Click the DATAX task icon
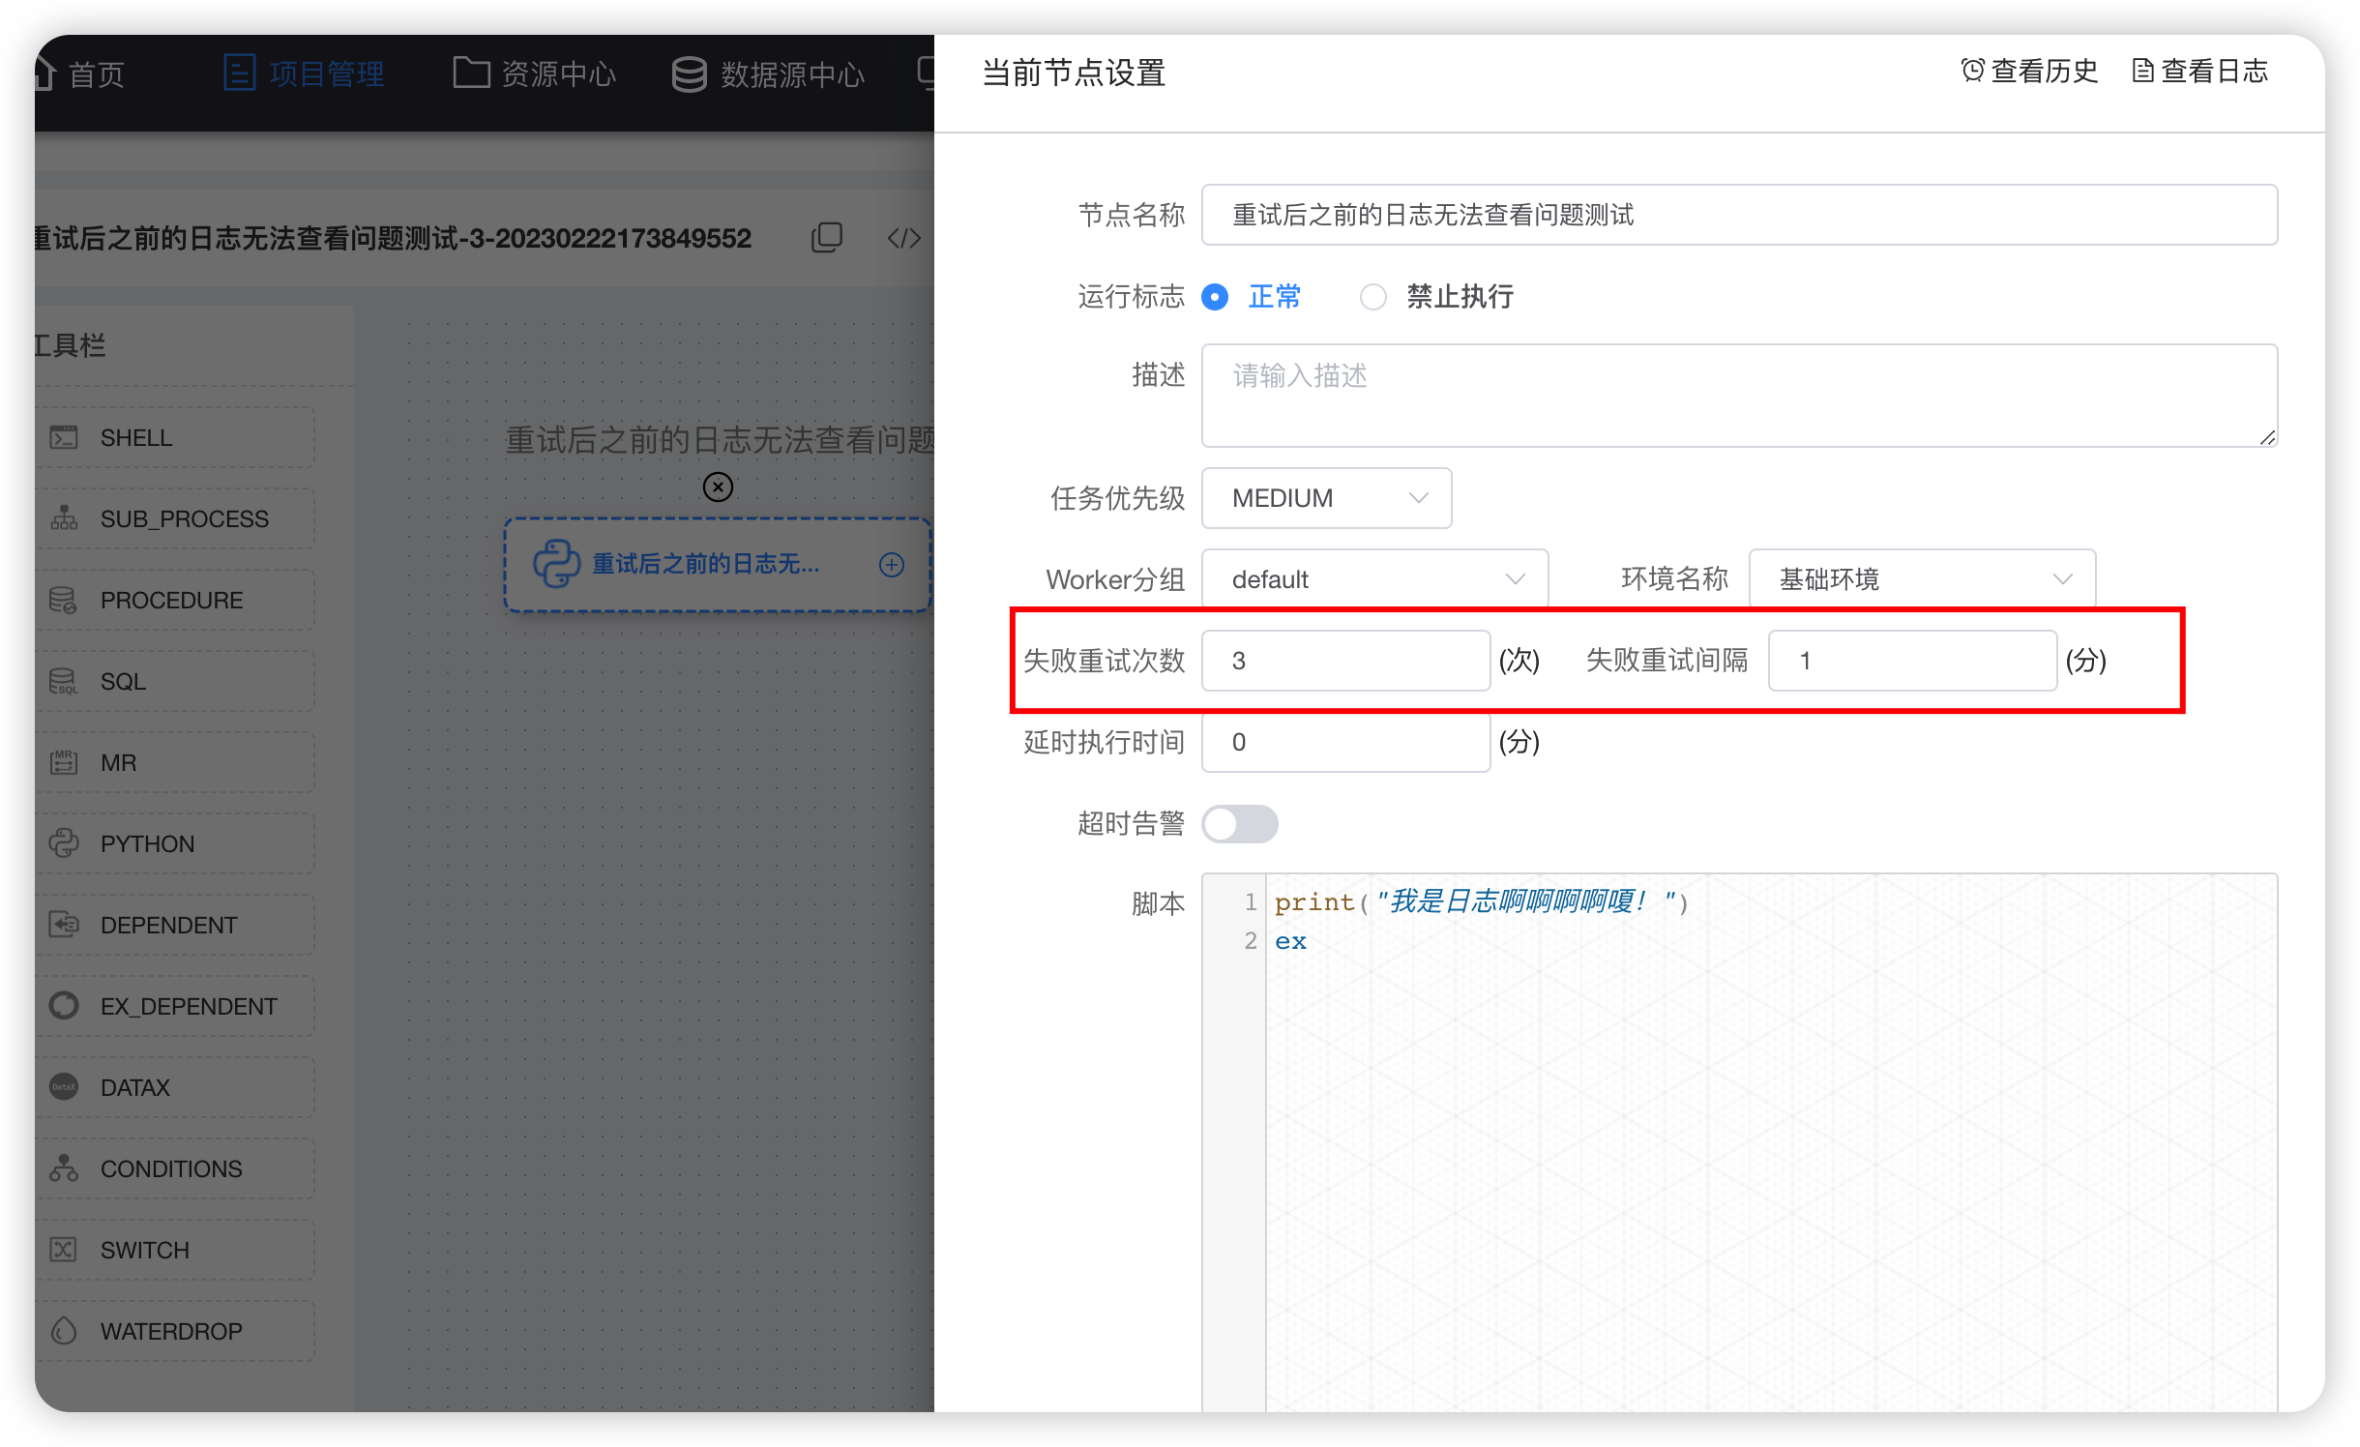 pos(64,1087)
